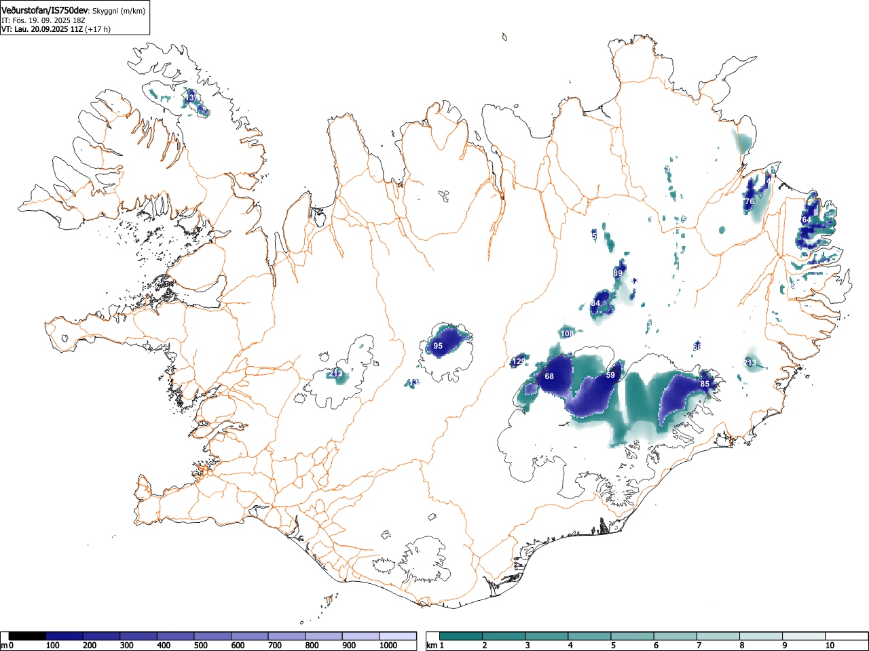Screen dimensions: 869x651
Task: Click the '10' tick label on kilometers legend
Action: [830, 646]
